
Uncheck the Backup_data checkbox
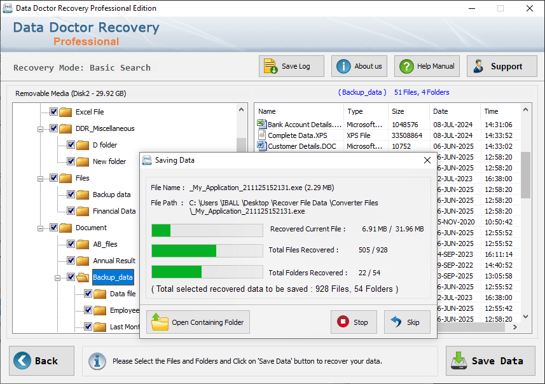(71, 277)
